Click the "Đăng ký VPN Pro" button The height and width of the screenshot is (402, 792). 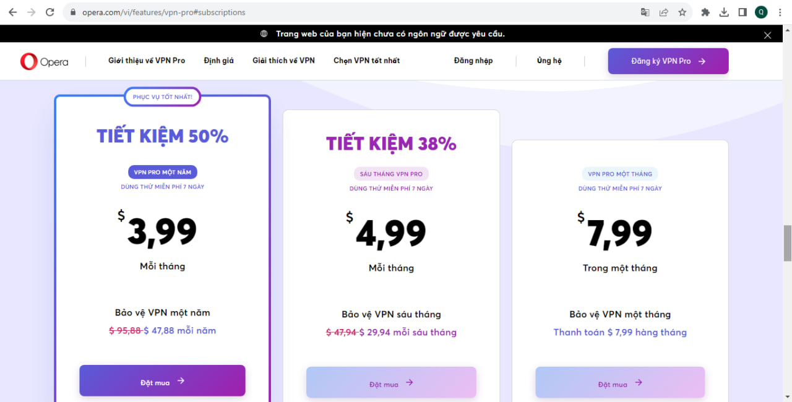click(668, 61)
